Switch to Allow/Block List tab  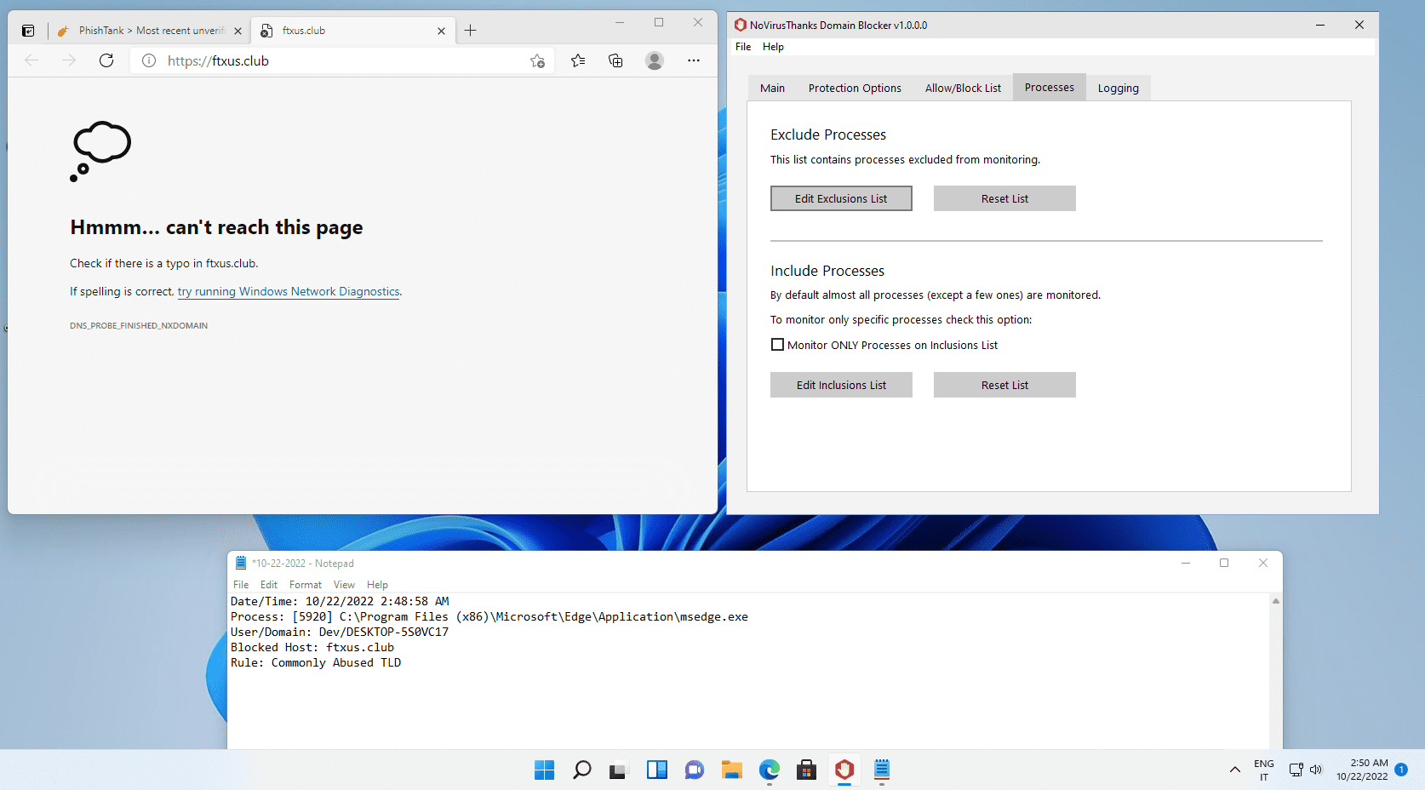963,88
